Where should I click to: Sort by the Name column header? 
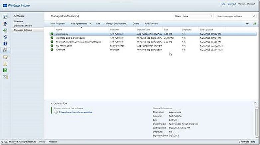point(59,29)
